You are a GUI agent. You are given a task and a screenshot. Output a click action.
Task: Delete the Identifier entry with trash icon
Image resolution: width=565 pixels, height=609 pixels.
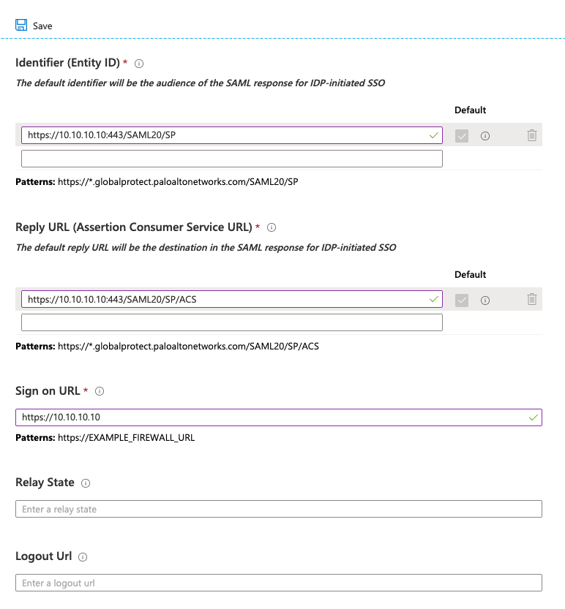click(x=532, y=135)
